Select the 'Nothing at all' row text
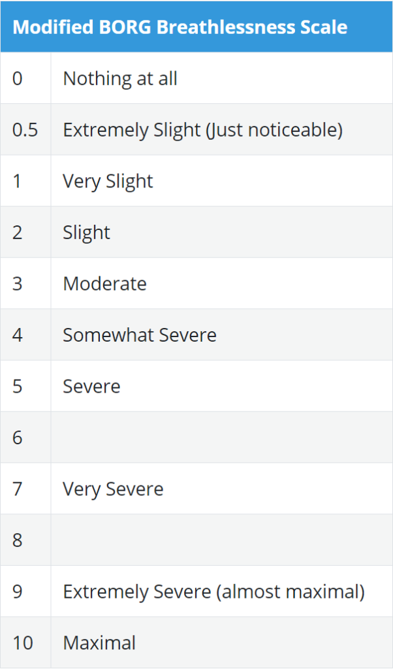 pyautogui.click(x=120, y=78)
